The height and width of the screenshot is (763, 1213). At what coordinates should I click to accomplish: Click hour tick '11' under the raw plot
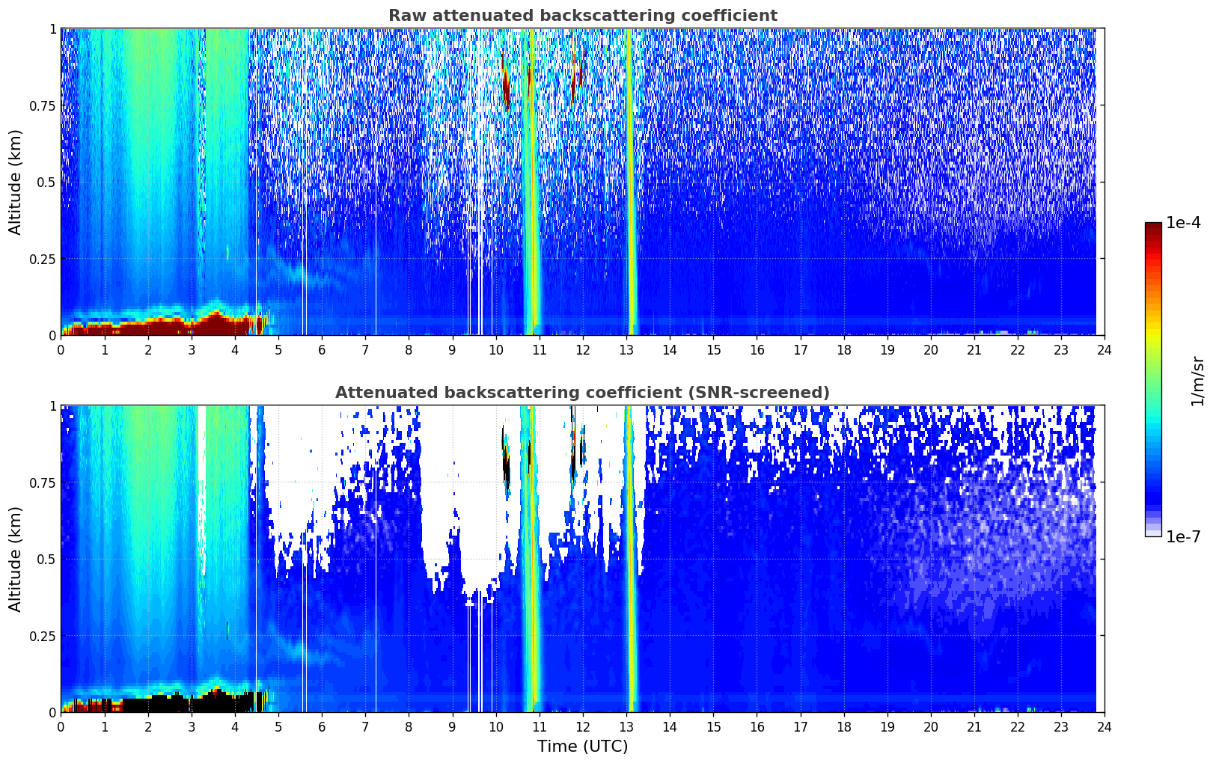(539, 349)
